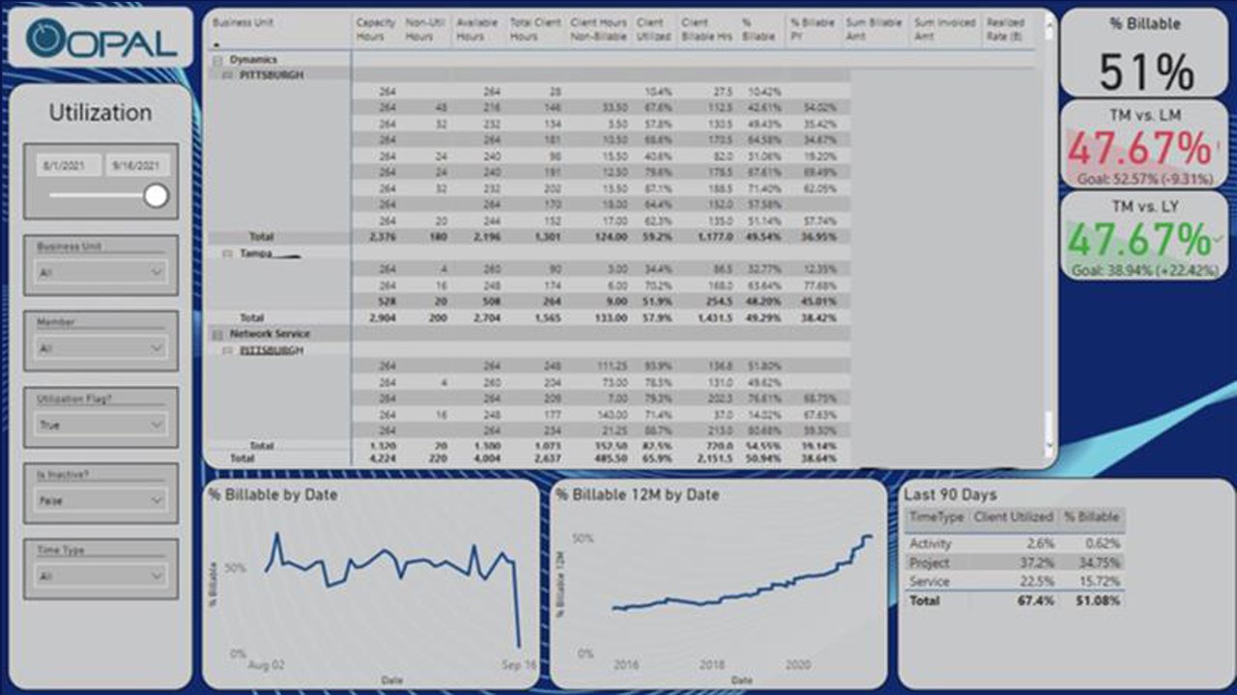The image size is (1237, 695).
Task: Select the TM vs. LY KPI card
Action: (x=1145, y=236)
